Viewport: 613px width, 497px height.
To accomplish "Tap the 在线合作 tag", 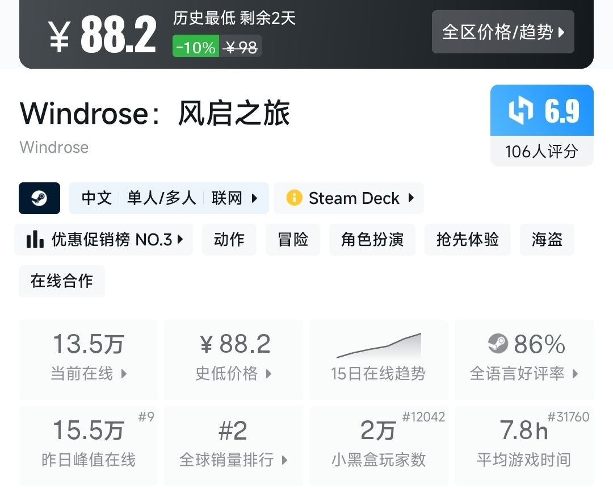I will pyautogui.click(x=62, y=281).
